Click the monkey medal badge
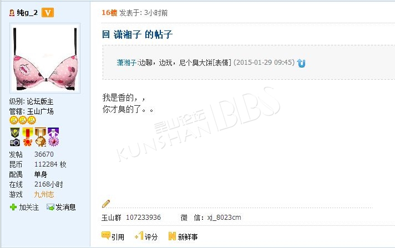 (x=40, y=137)
